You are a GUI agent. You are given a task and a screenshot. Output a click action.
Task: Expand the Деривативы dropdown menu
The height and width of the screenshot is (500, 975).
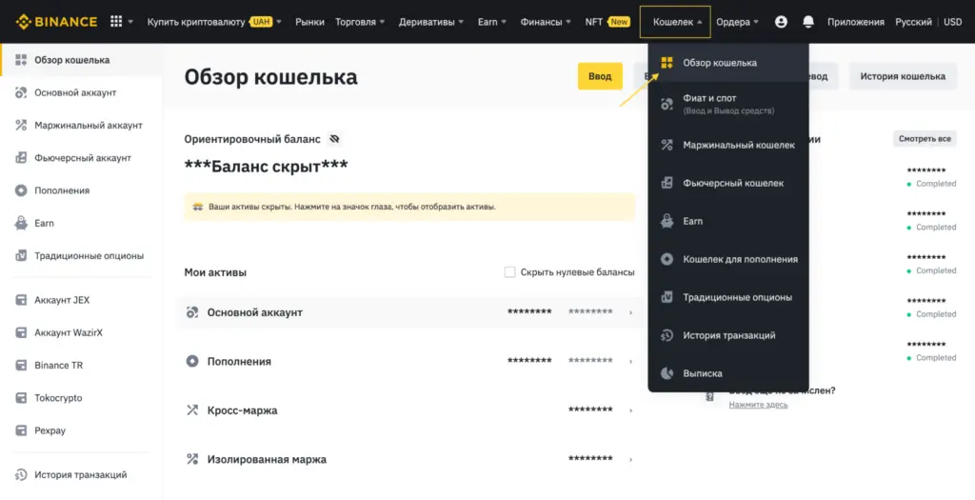click(x=431, y=21)
